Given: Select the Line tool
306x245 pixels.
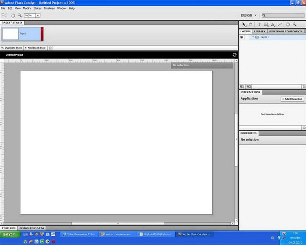Looking at the screenshot, I should click(x=280, y=24).
